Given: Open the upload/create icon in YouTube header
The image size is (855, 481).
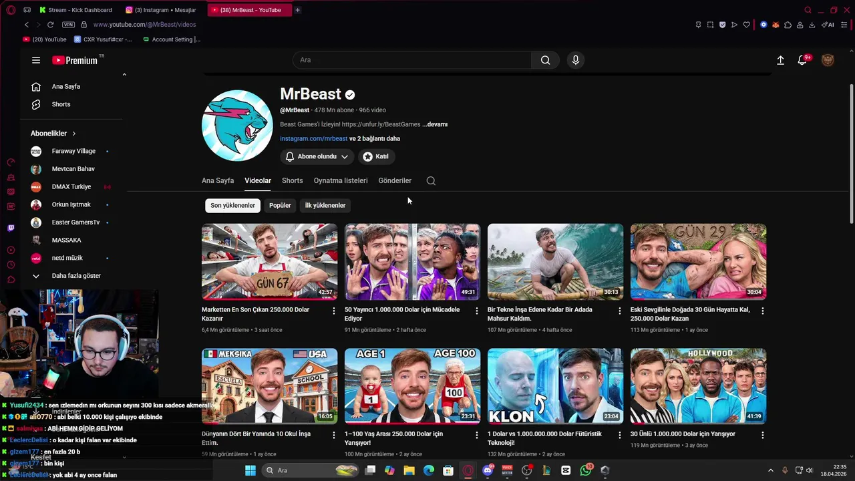Looking at the screenshot, I should pos(780,60).
